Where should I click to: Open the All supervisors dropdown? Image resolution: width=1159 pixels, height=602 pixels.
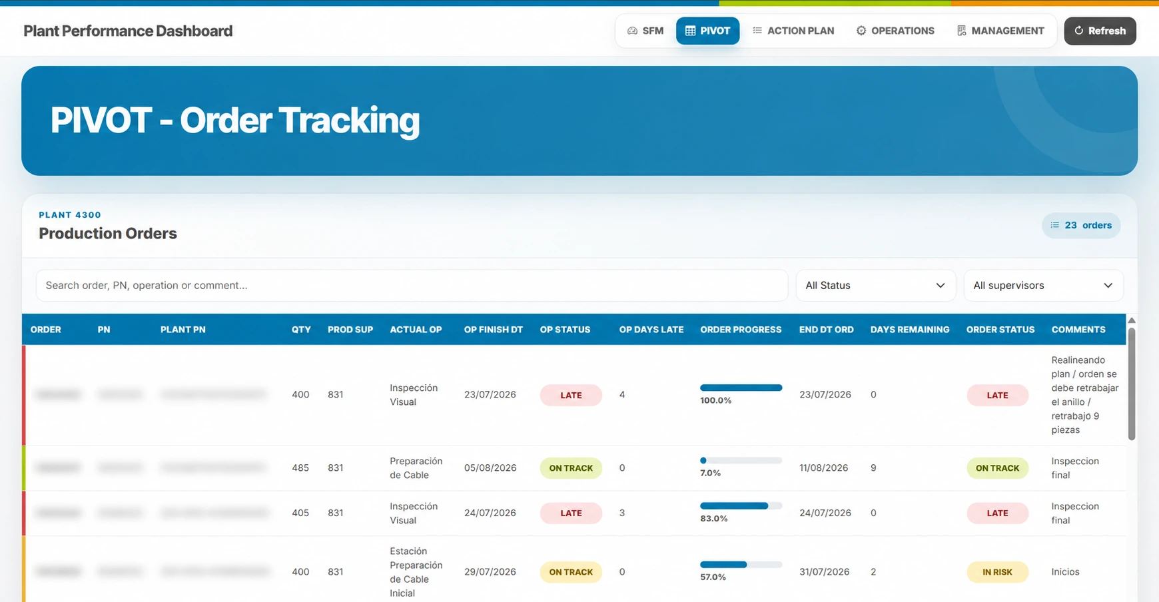click(1043, 285)
